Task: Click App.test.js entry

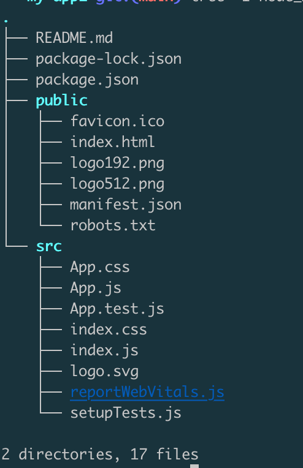Action: click(x=117, y=309)
